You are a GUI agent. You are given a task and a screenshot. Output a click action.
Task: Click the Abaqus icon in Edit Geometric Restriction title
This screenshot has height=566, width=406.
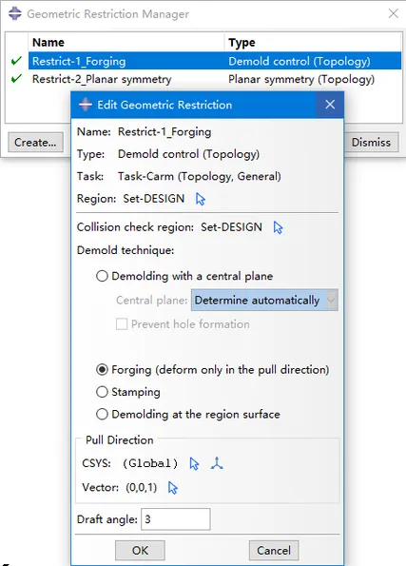86,105
